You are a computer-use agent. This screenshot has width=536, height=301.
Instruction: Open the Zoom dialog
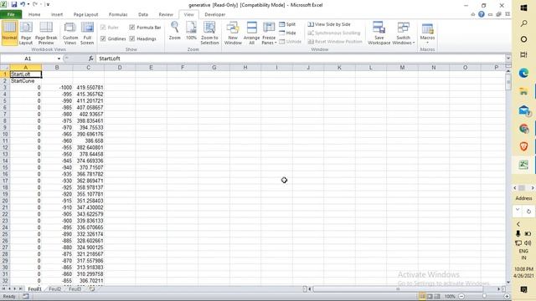(x=175, y=31)
